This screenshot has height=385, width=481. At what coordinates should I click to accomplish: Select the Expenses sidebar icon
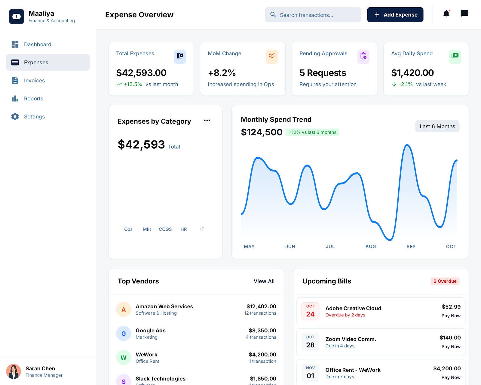(x=15, y=62)
